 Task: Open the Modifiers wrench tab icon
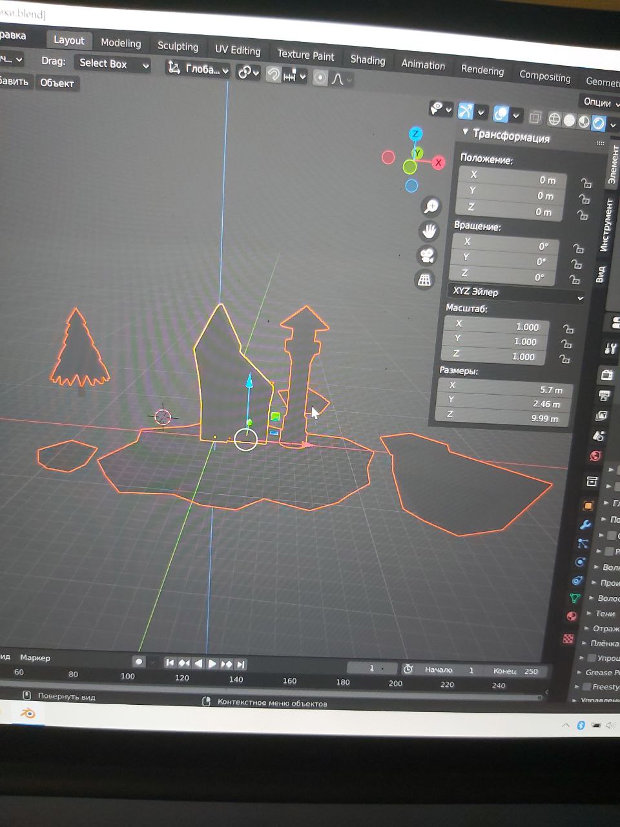585,525
